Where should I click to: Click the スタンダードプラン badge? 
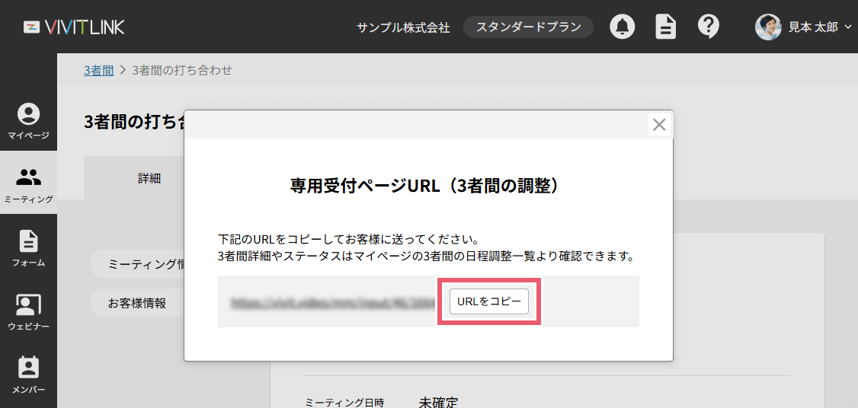(528, 27)
